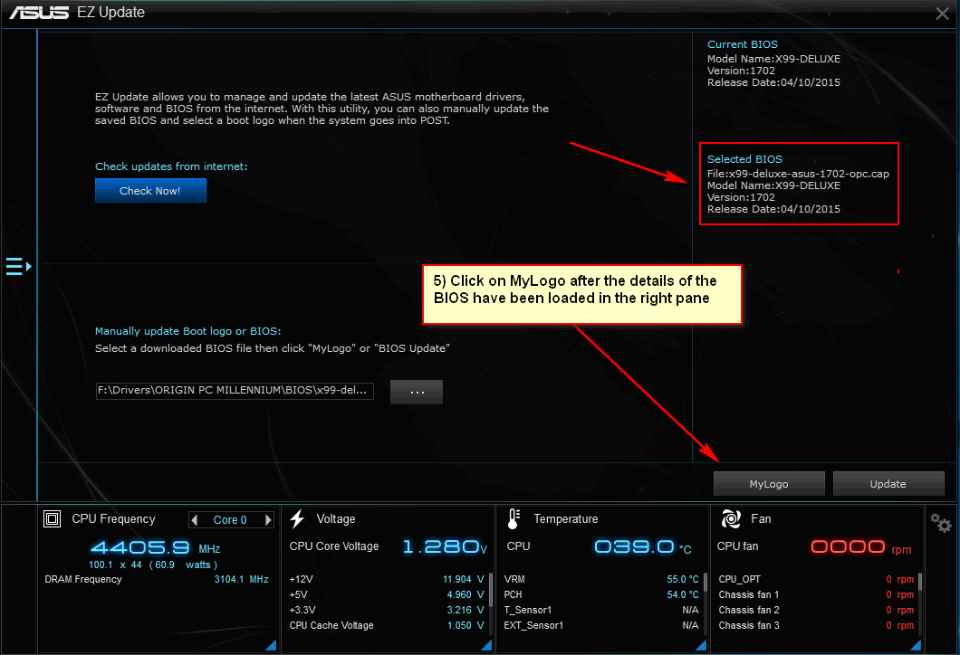
Task: Click the CPU Cache Voltage value 1.050
Action: [466, 625]
